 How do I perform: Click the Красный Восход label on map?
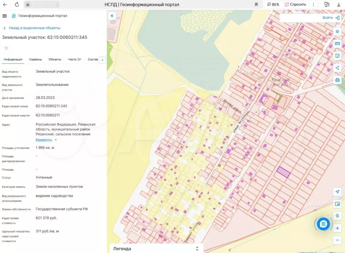pos(280,82)
